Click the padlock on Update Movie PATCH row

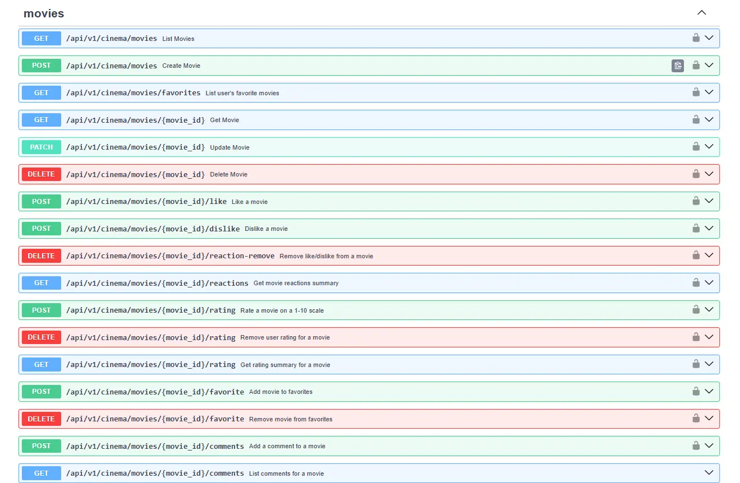(696, 146)
